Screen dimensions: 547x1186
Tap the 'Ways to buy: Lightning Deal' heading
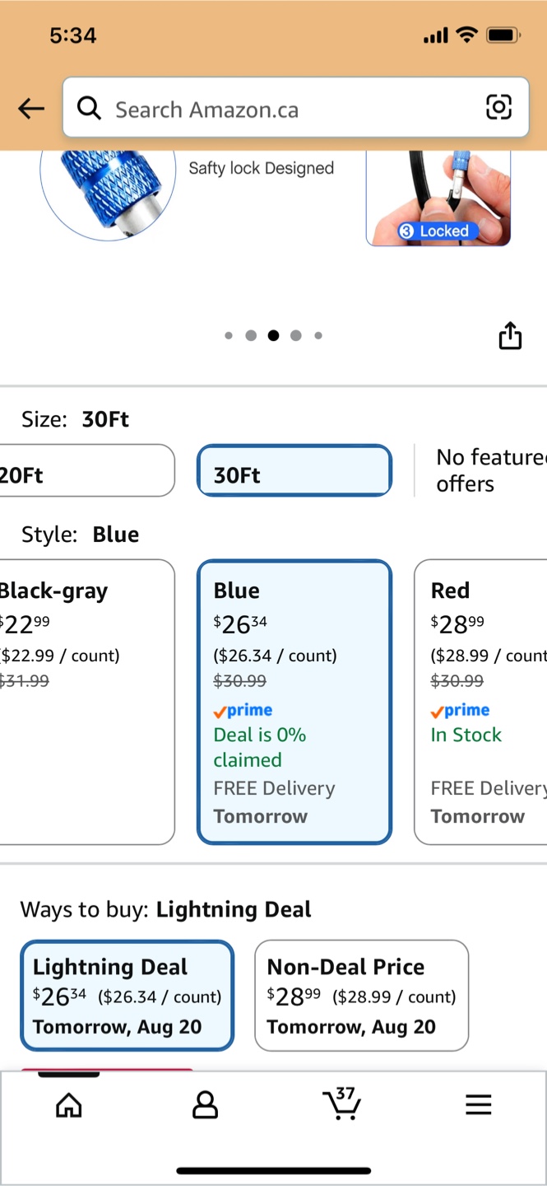coord(166,909)
